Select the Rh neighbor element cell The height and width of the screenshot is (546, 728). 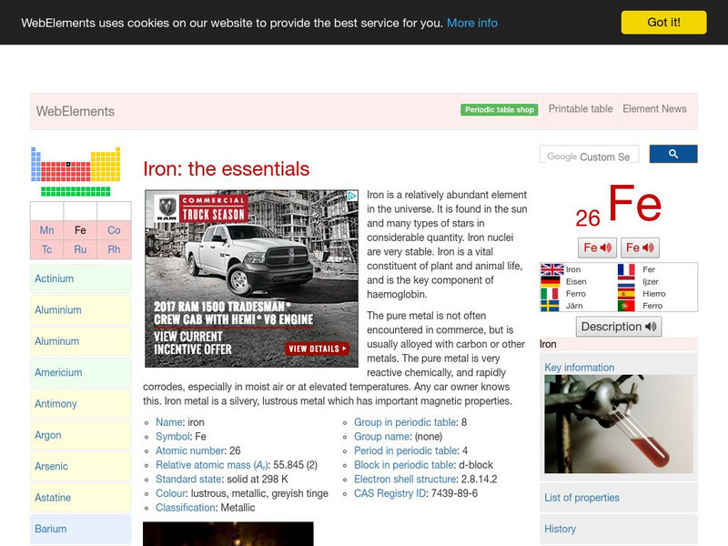pos(114,249)
